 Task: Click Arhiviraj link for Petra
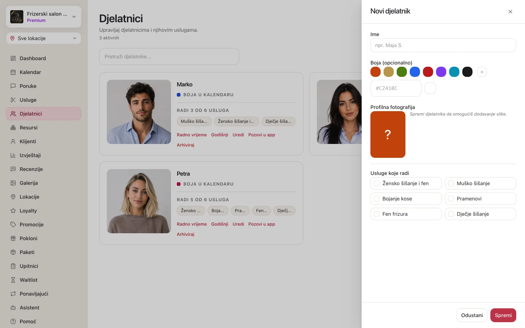point(186,234)
